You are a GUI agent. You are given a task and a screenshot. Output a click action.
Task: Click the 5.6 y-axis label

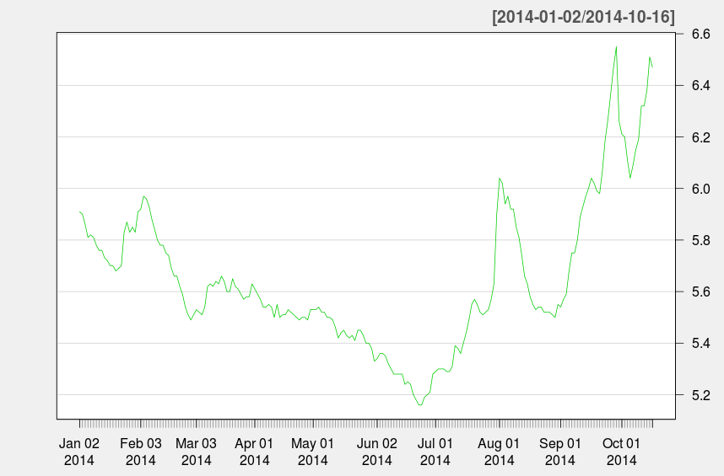click(700, 292)
